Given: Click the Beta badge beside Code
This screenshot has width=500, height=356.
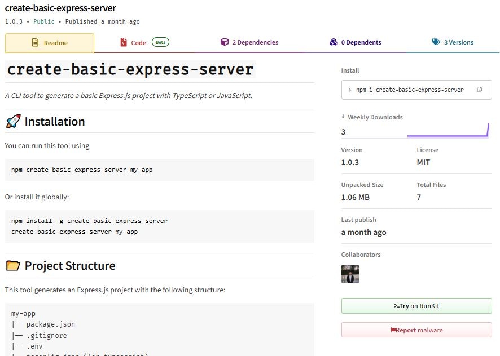Looking at the screenshot, I should point(160,42).
